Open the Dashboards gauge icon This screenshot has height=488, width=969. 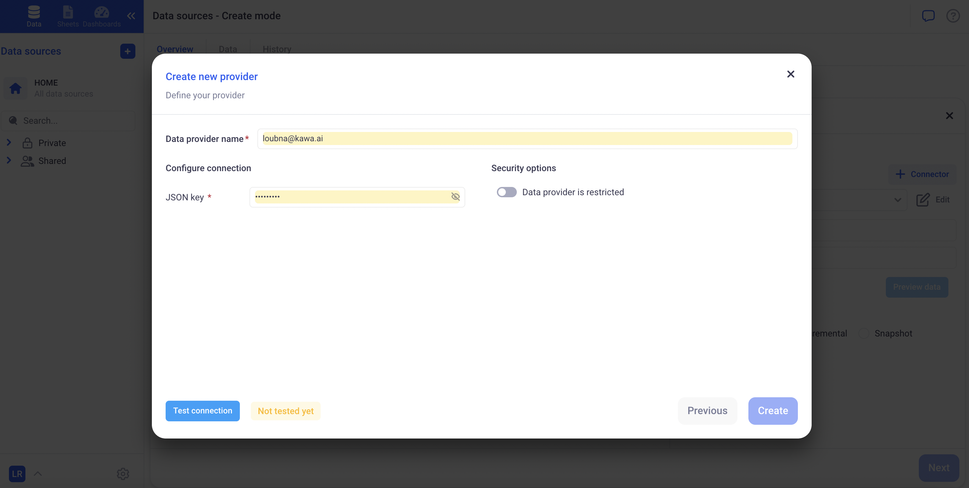click(x=102, y=16)
